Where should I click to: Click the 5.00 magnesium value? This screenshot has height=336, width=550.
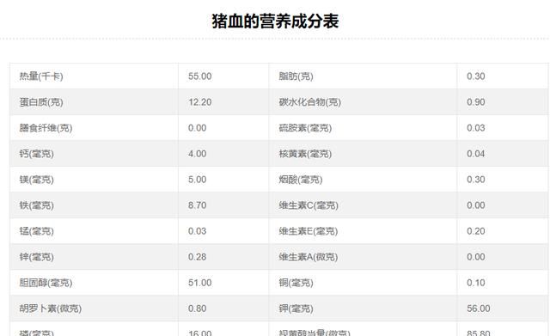(x=197, y=180)
